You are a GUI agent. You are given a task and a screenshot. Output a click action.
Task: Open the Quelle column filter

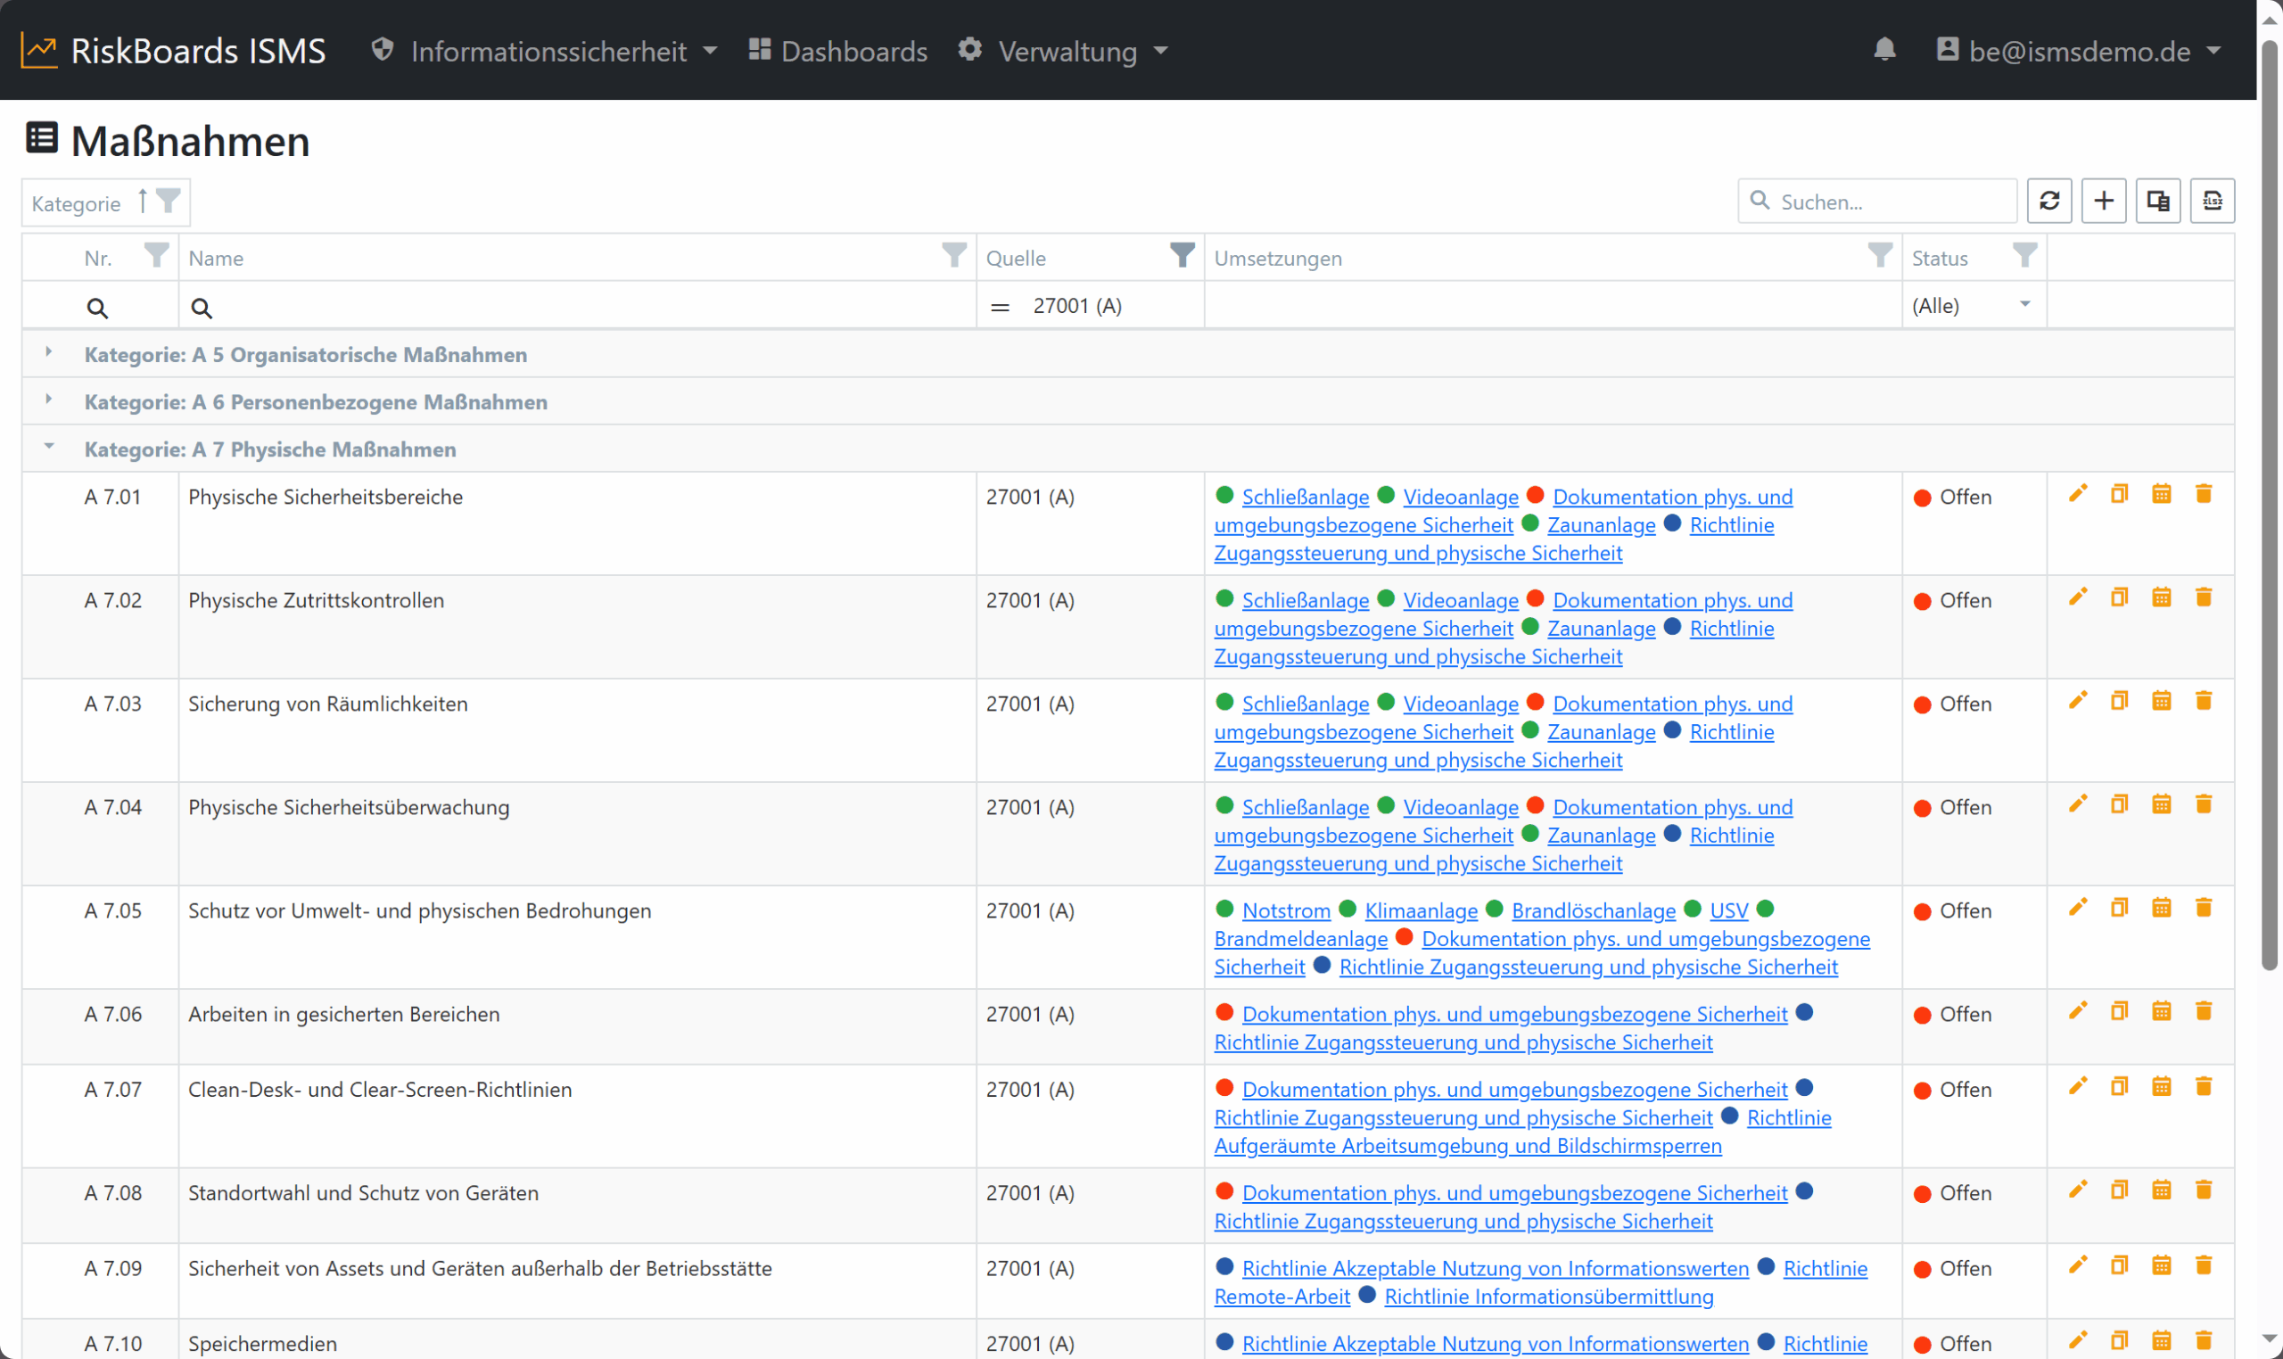point(1183,256)
